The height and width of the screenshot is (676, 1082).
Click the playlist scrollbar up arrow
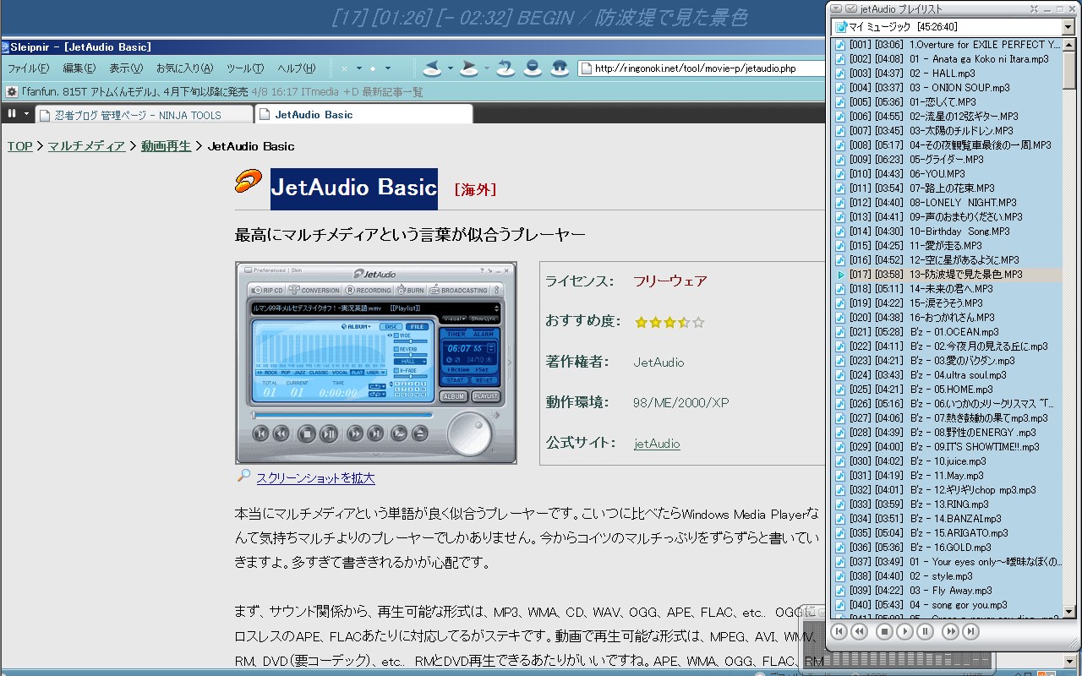click(1068, 44)
